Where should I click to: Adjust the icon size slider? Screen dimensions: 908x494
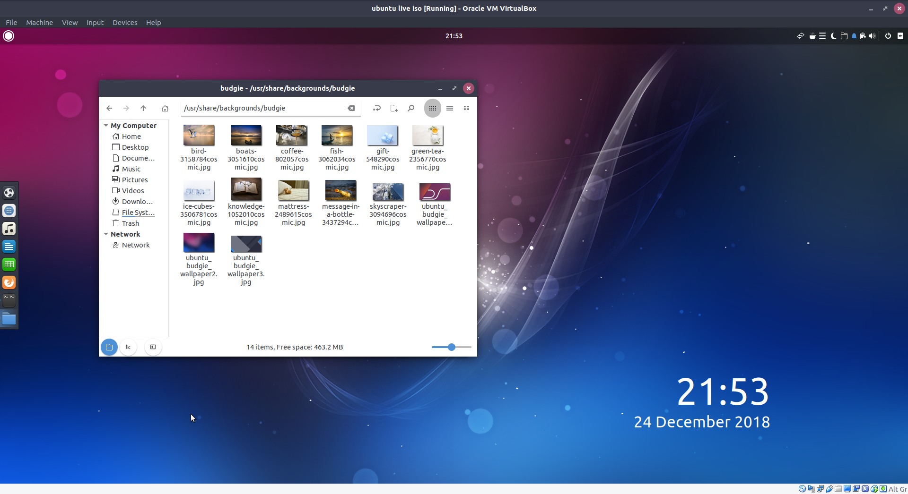451,347
